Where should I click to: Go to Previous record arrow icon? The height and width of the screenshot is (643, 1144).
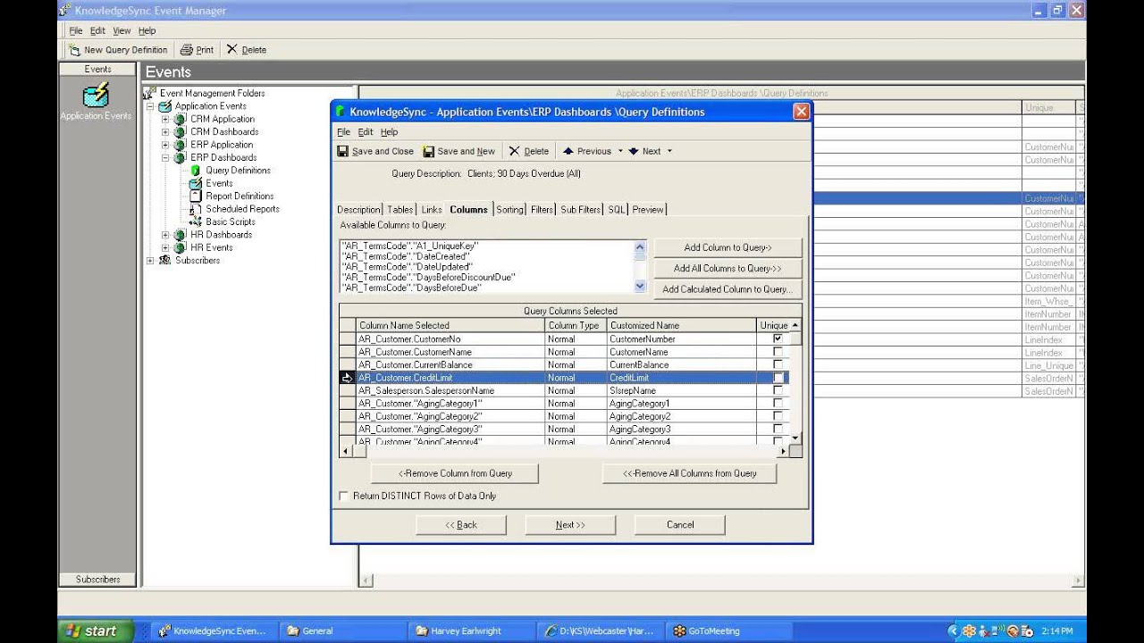tap(568, 151)
